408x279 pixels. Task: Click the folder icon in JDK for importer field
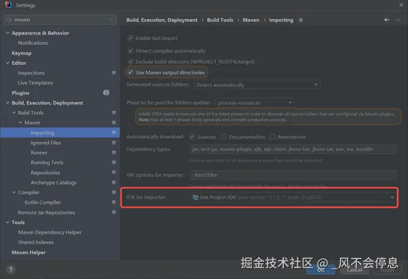pos(195,197)
